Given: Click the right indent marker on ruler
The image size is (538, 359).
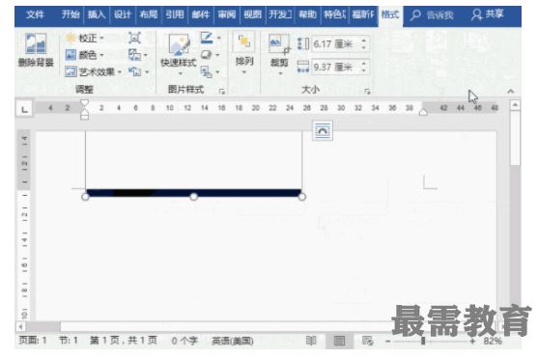Looking at the screenshot, I should [x=423, y=112].
